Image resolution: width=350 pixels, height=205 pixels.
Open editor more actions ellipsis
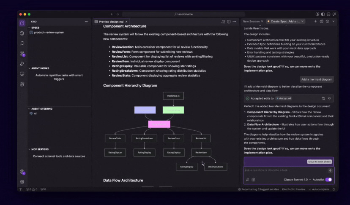(234, 22)
